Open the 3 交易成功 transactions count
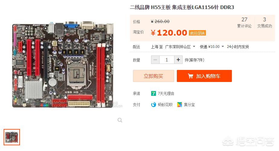This screenshot has height=151, width=279. coord(264,23)
